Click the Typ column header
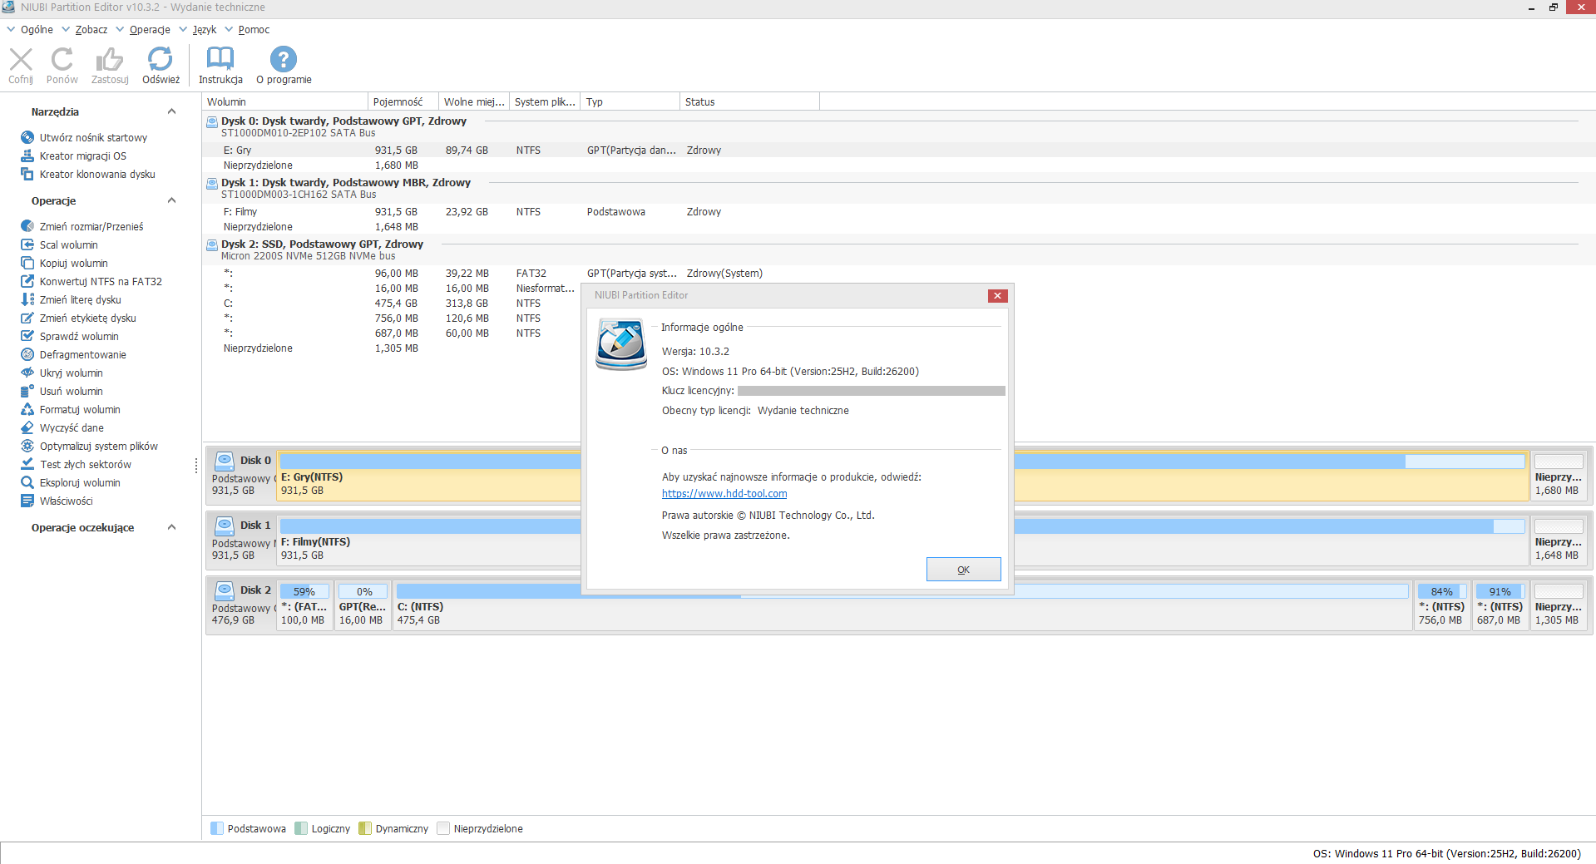This screenshot has height=864, width=1596. point(630,102)
